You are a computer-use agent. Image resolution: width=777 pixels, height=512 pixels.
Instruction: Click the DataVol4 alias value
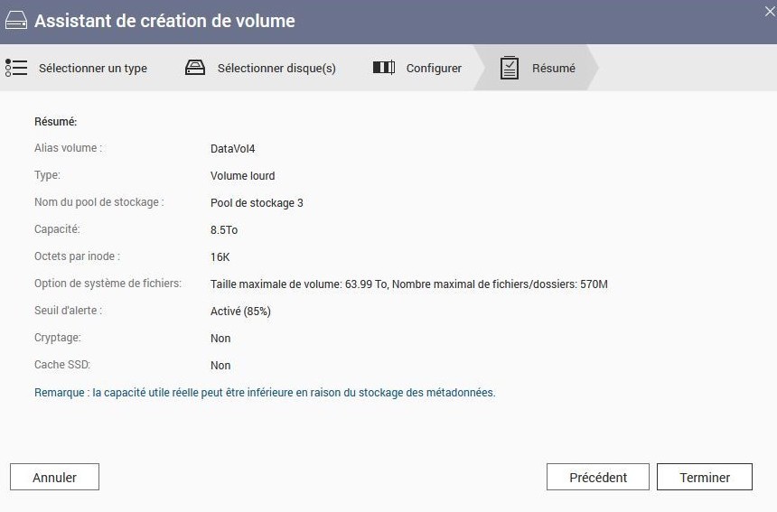coord(233,149)
